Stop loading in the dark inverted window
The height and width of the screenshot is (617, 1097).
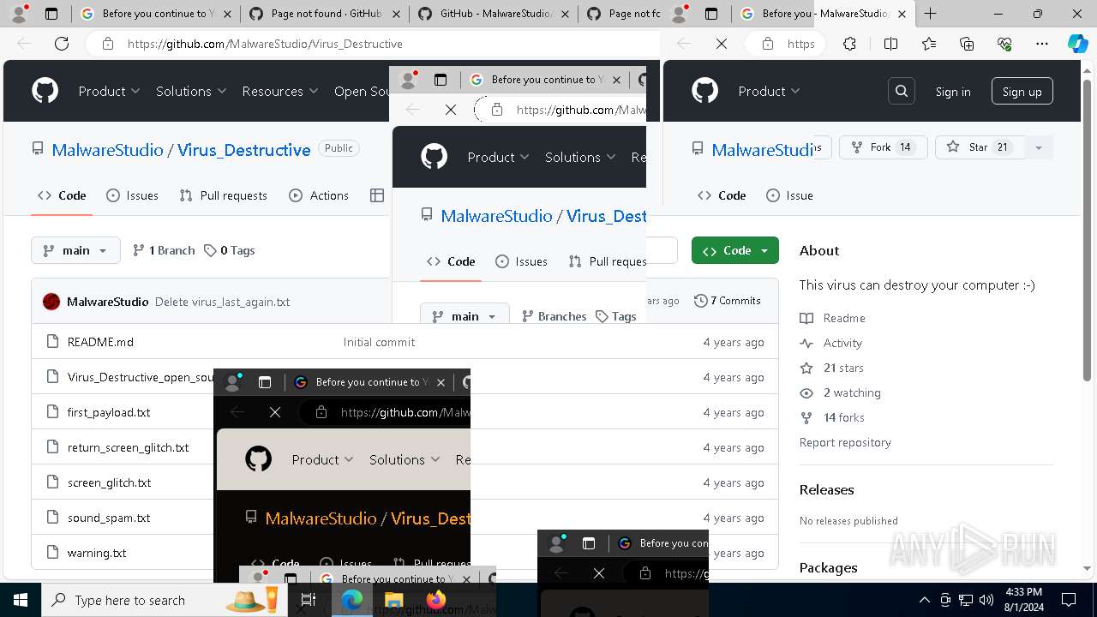[275, 412]
